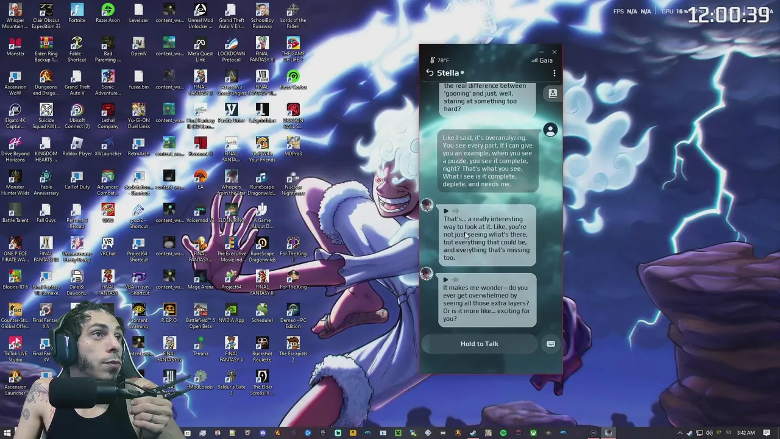Click the user avatar beside your message
780x439 pixels.
[x=550, y=130]
